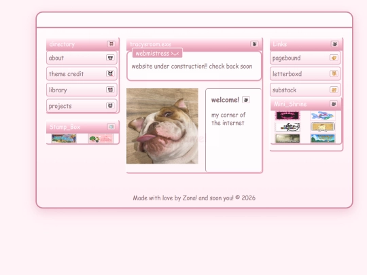Click the Links header title

pyautogui.click(x=280, y=44)
